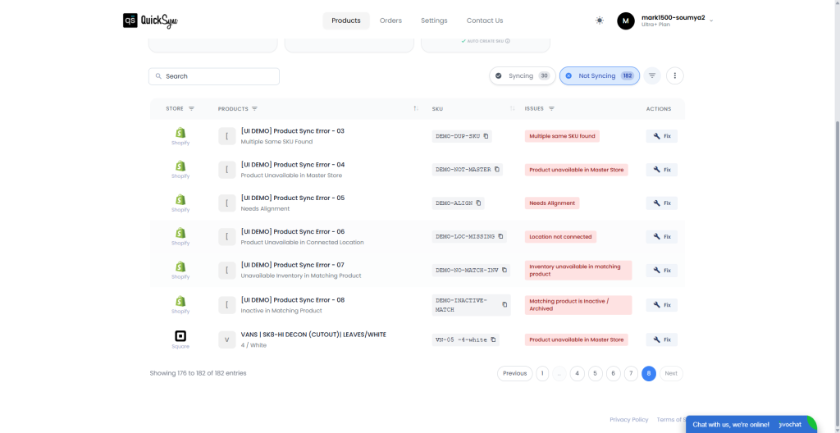This screenshot has width=840, height=433.
Task: Sort by SKU using the sort arrows
Action: pos(512,109)
